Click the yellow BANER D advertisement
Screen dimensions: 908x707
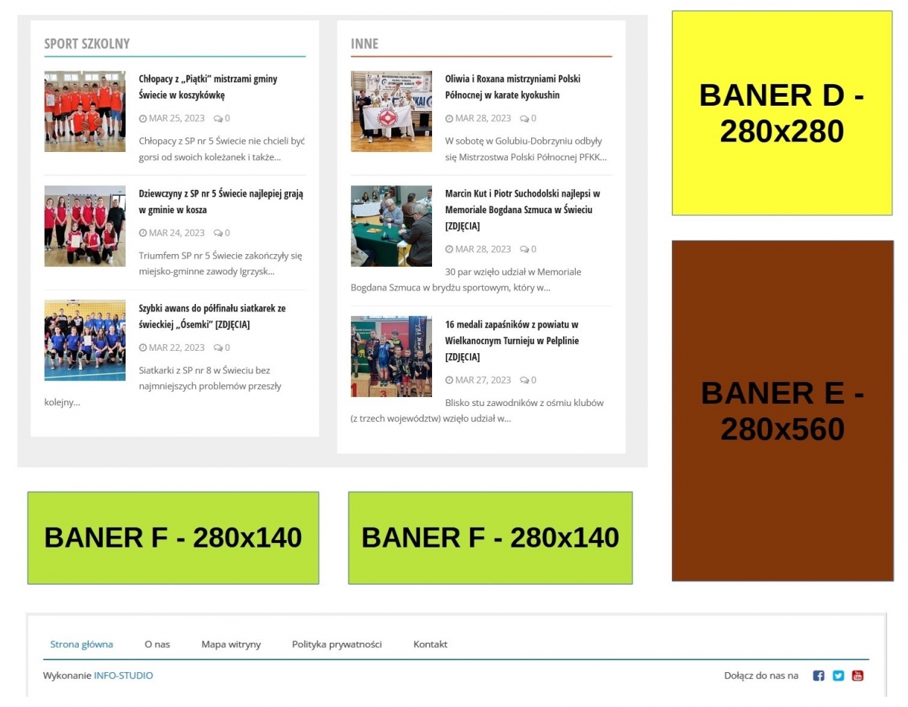coord(782,113)
